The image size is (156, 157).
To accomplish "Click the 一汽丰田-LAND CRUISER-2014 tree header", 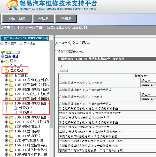I will (25, 38).
